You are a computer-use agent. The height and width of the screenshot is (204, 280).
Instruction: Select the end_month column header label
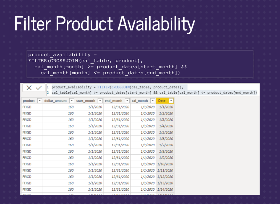113,101
